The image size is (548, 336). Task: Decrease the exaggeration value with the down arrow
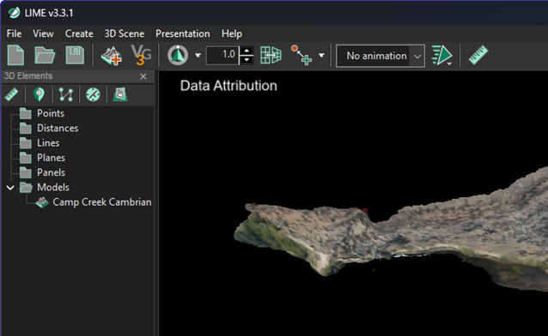pos(247,60)
